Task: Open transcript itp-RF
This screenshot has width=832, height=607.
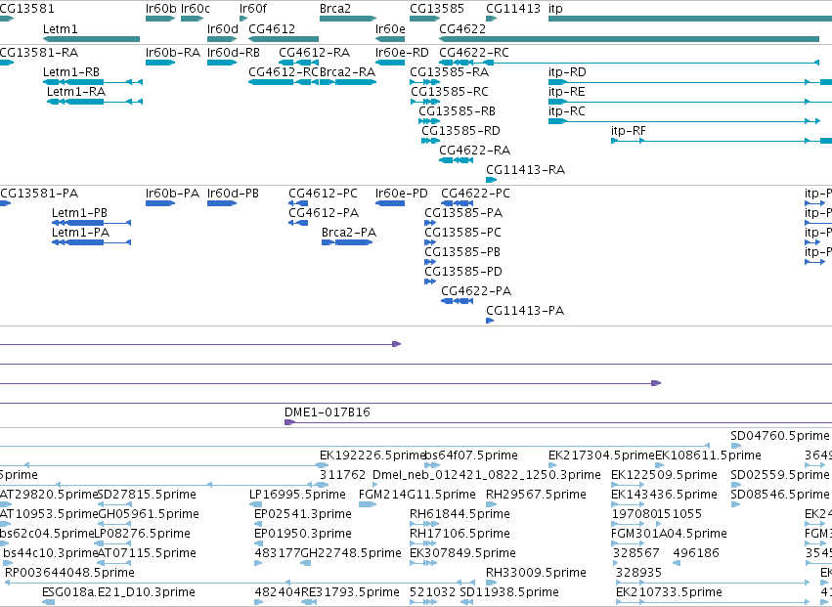Action: [x=629, y=131]
